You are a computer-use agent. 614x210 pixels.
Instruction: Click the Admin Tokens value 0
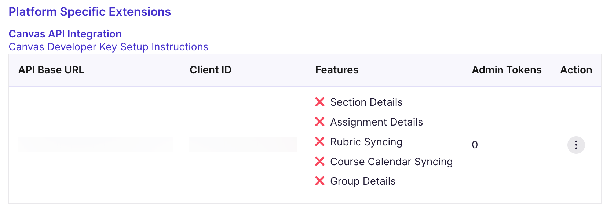coord(475,145)
